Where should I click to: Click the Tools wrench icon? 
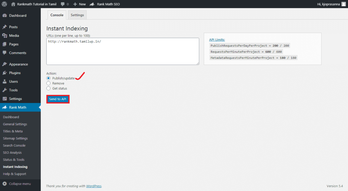tap(4, 90)
